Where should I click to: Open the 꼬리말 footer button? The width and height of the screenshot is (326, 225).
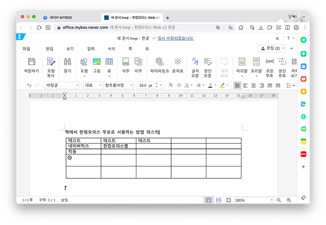[256, 65]
